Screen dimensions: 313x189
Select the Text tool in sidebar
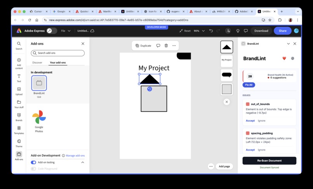(x=19, y=78)
